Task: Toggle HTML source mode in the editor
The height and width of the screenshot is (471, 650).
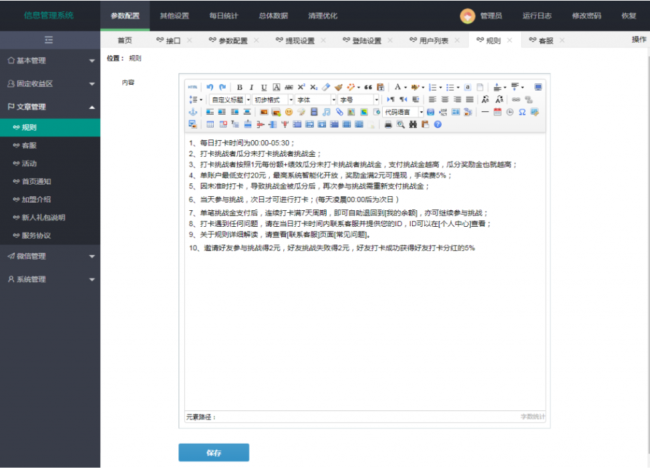Action: (192, 87)
